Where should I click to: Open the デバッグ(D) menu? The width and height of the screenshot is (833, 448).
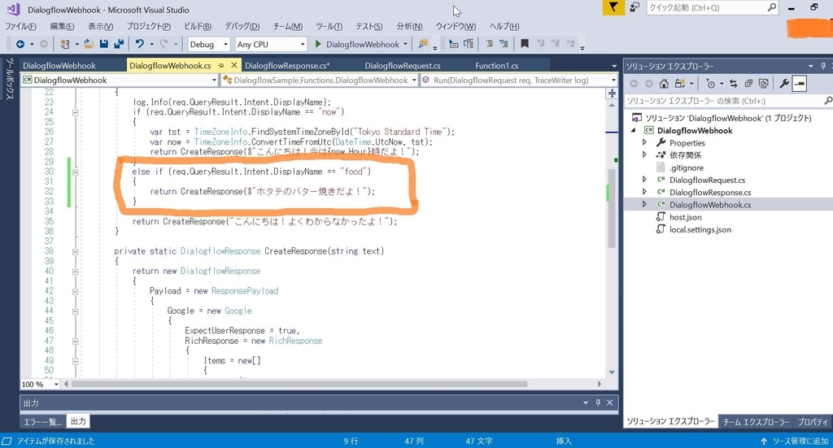click(242, 26)
